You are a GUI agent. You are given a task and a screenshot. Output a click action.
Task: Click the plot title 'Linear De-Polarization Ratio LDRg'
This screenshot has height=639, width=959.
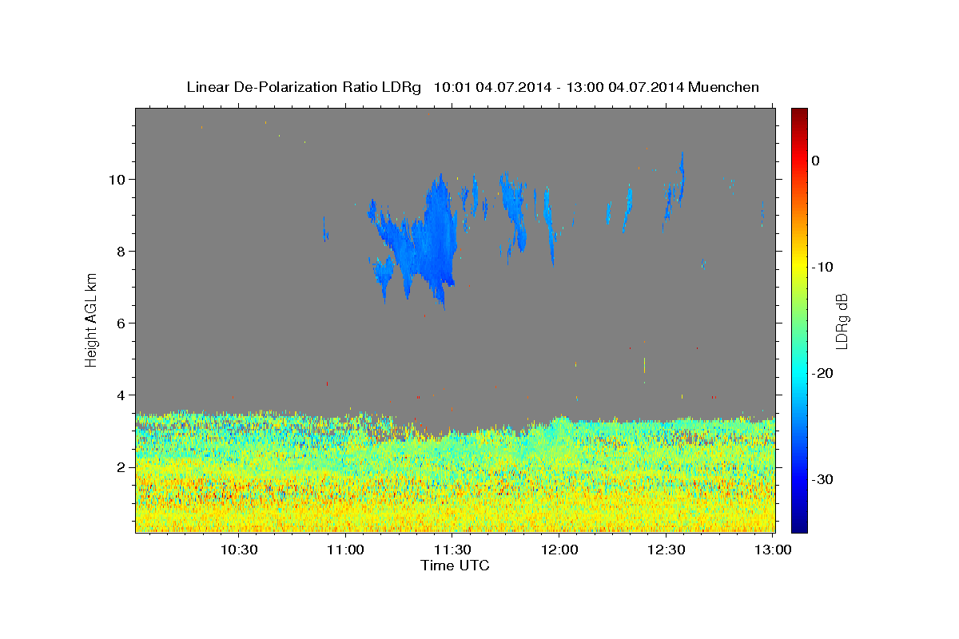point(304,87)
